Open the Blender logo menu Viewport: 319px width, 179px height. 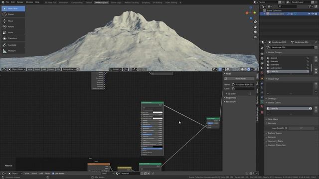[x=2, y=2]
